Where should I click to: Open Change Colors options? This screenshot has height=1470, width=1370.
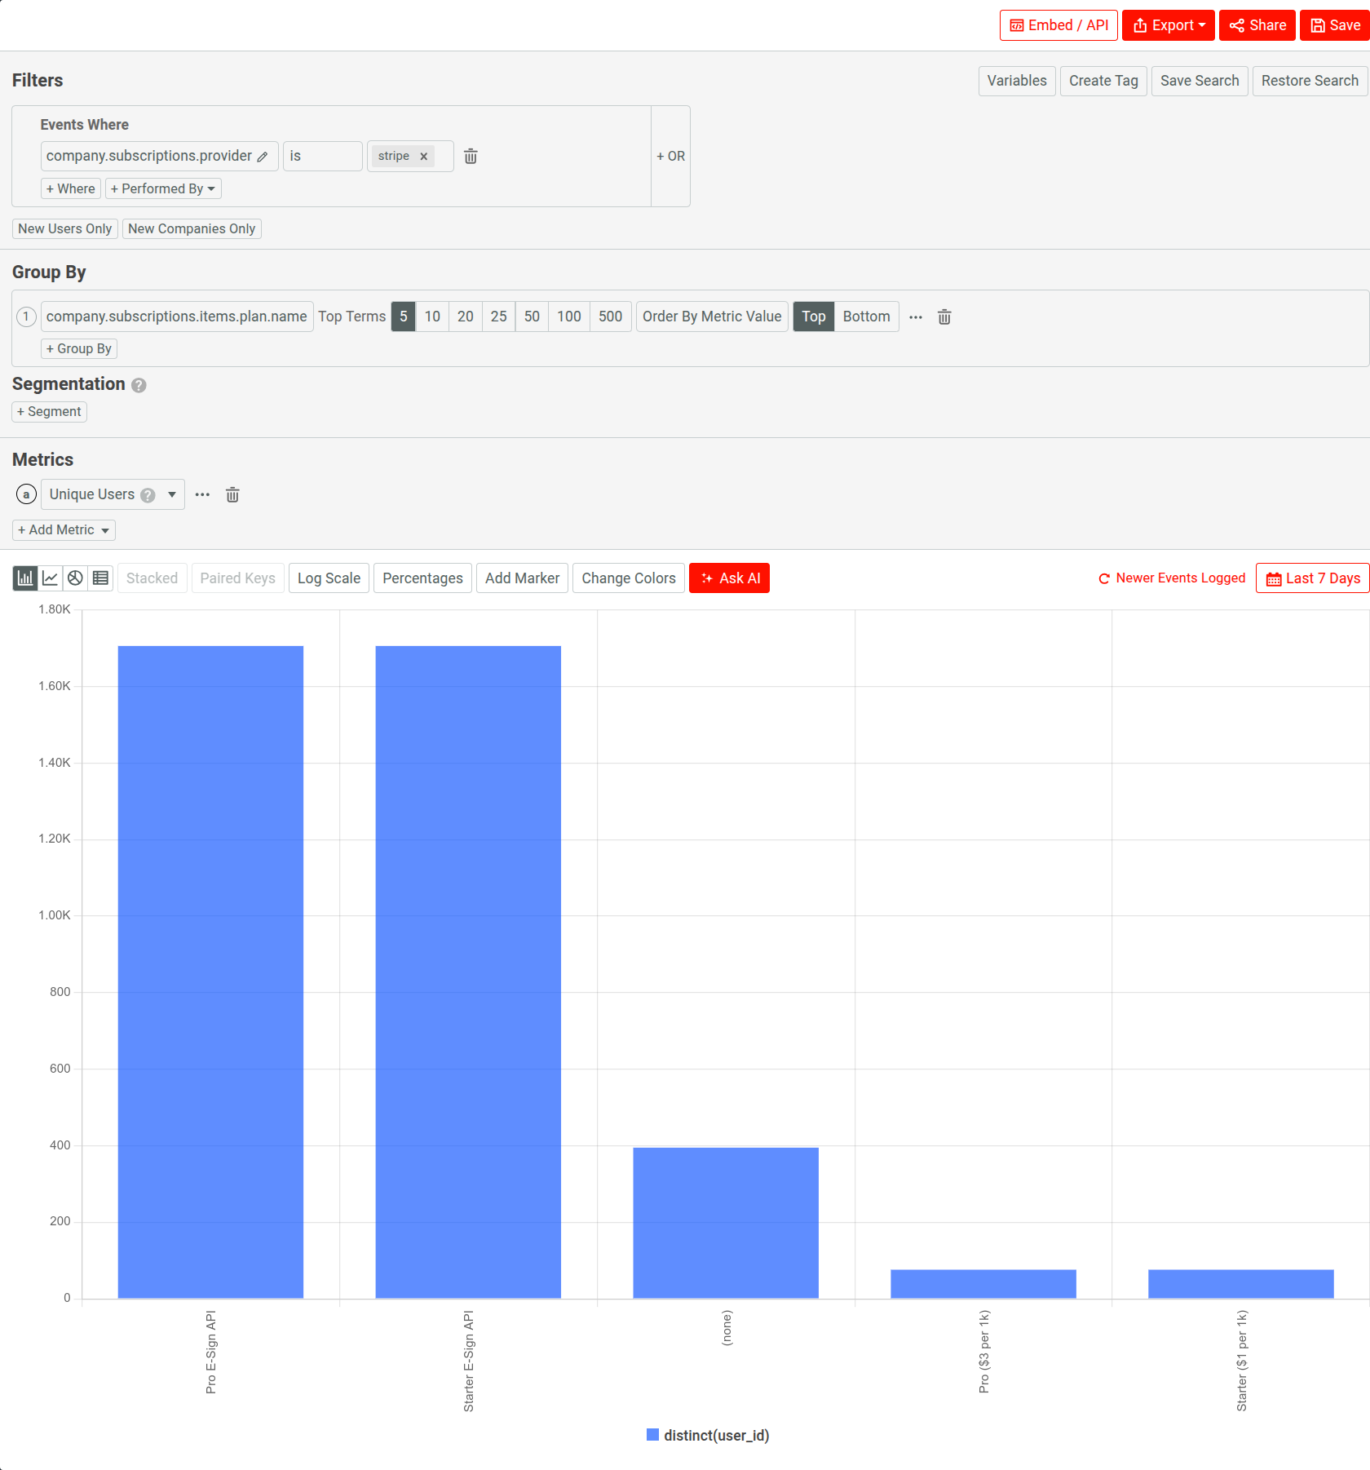click(628, 578)
